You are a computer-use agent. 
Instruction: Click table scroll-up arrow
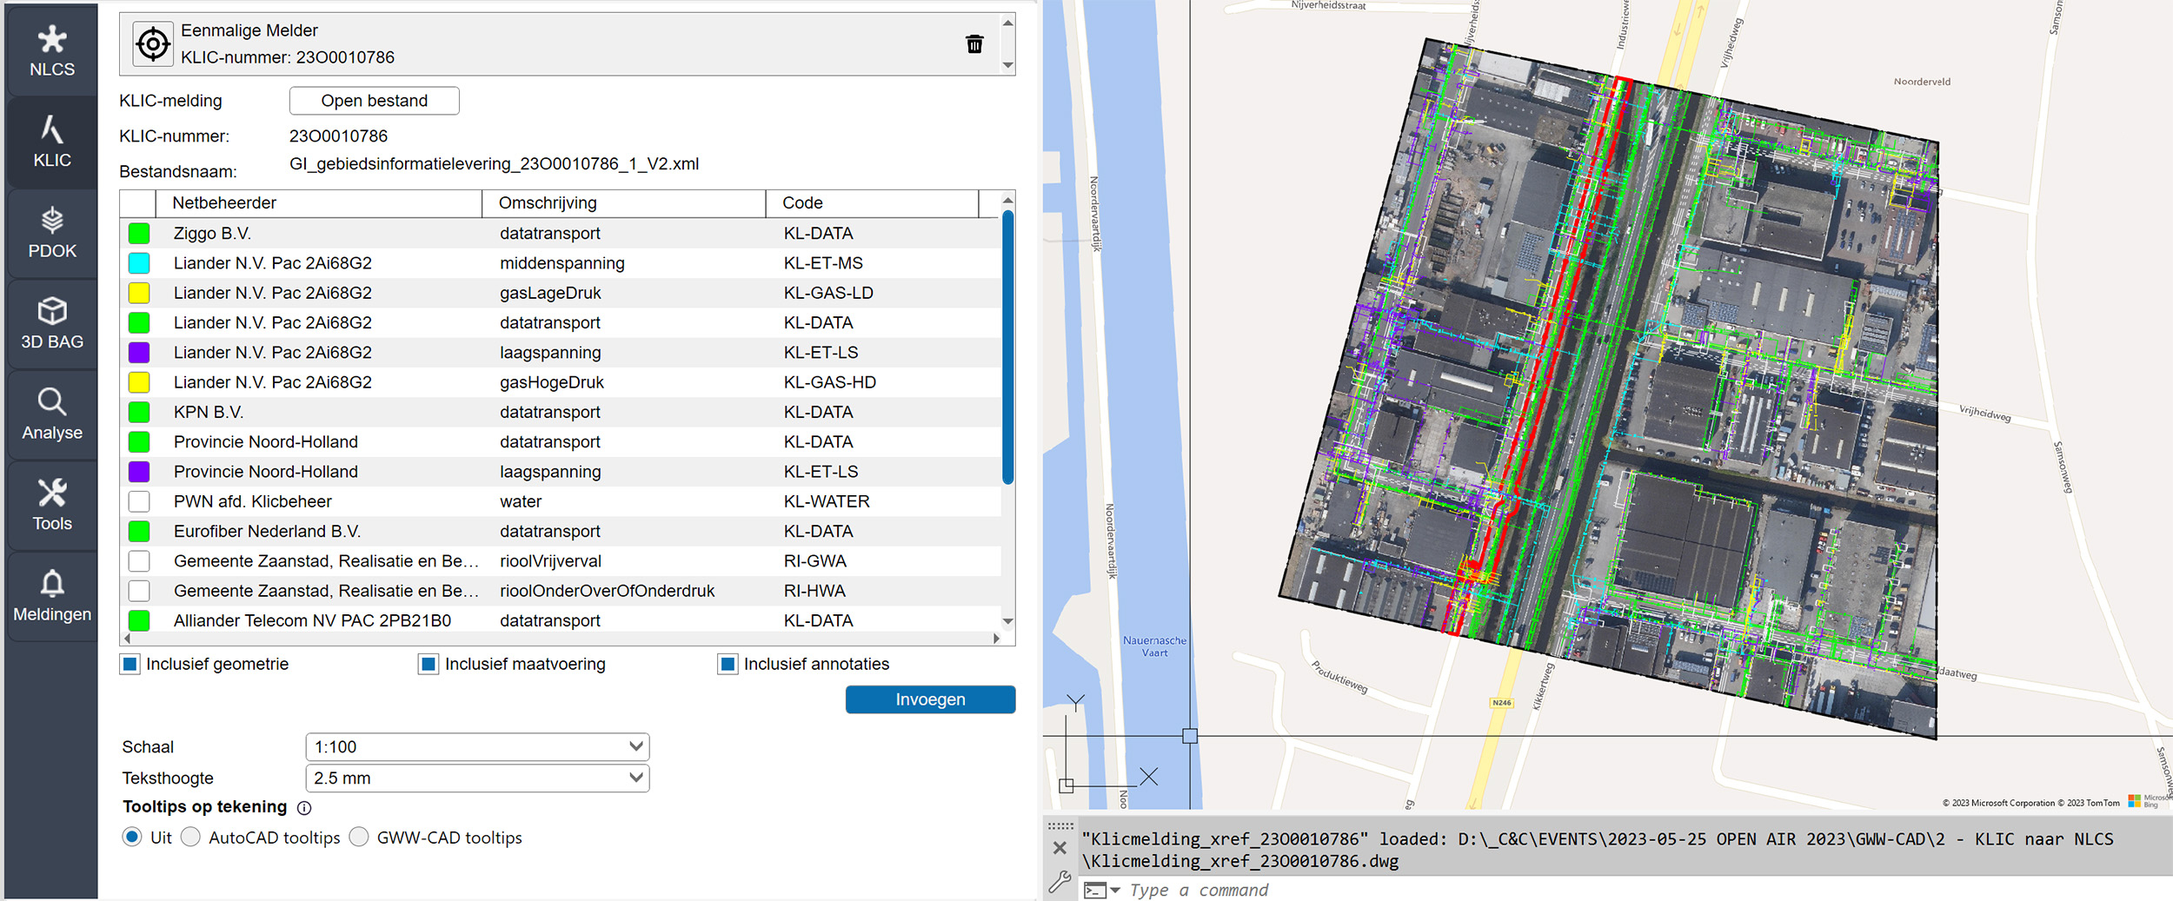(1007, 200)
